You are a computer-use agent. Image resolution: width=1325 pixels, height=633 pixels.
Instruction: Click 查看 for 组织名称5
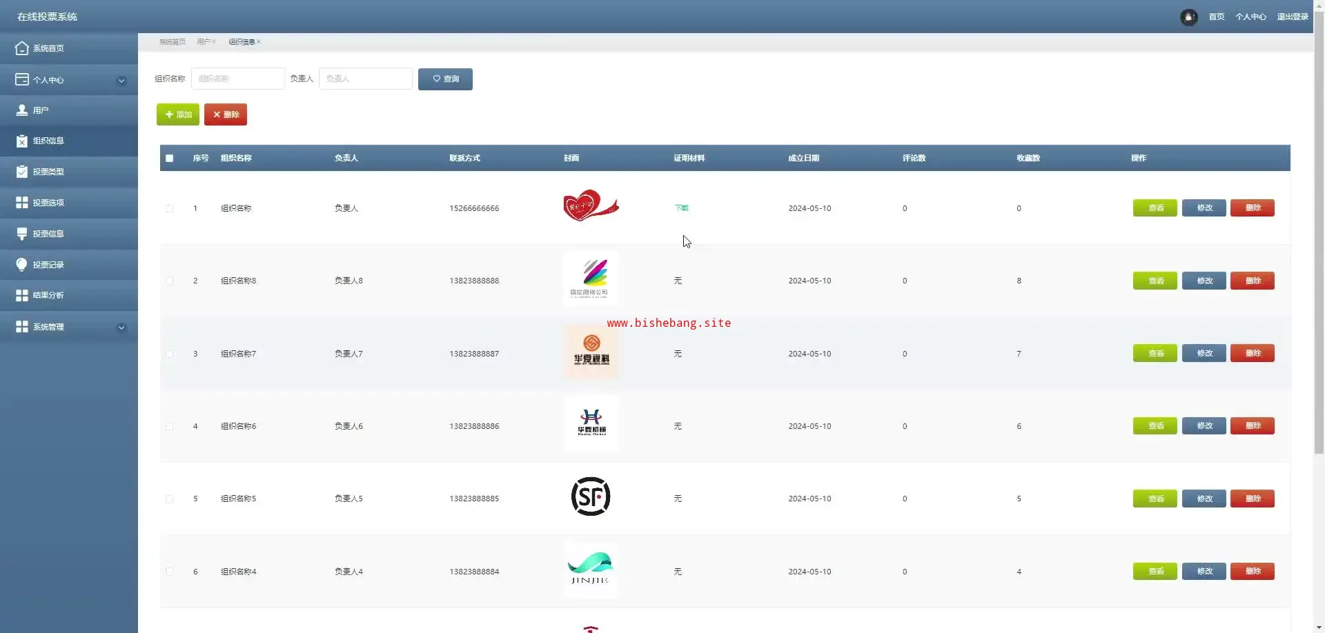[1155, 499]
